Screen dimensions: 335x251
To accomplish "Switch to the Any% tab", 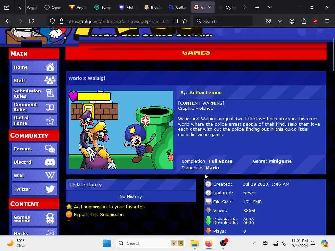I will click(78, 7).
